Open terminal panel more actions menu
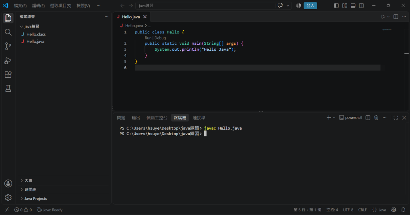Viewport: 410px width, 215px height. pyautogui.click(x=385, y=118)
